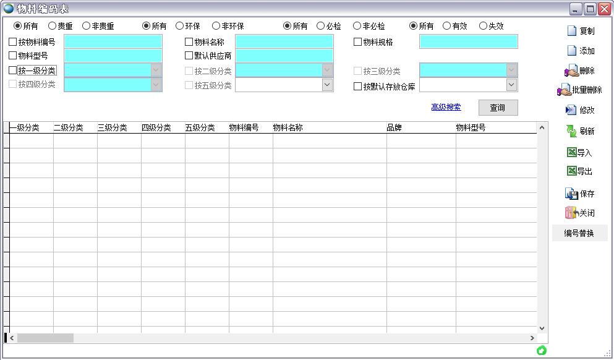Tick the 物料名称 checkbox
Viewport: 614px width, 360px height.
(x=189, y=42)
